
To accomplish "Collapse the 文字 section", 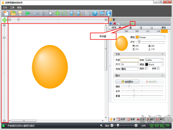I will coord(162,54).
